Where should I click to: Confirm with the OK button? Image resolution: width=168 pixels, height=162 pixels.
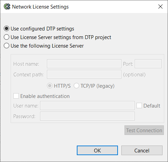pos(97,150)
